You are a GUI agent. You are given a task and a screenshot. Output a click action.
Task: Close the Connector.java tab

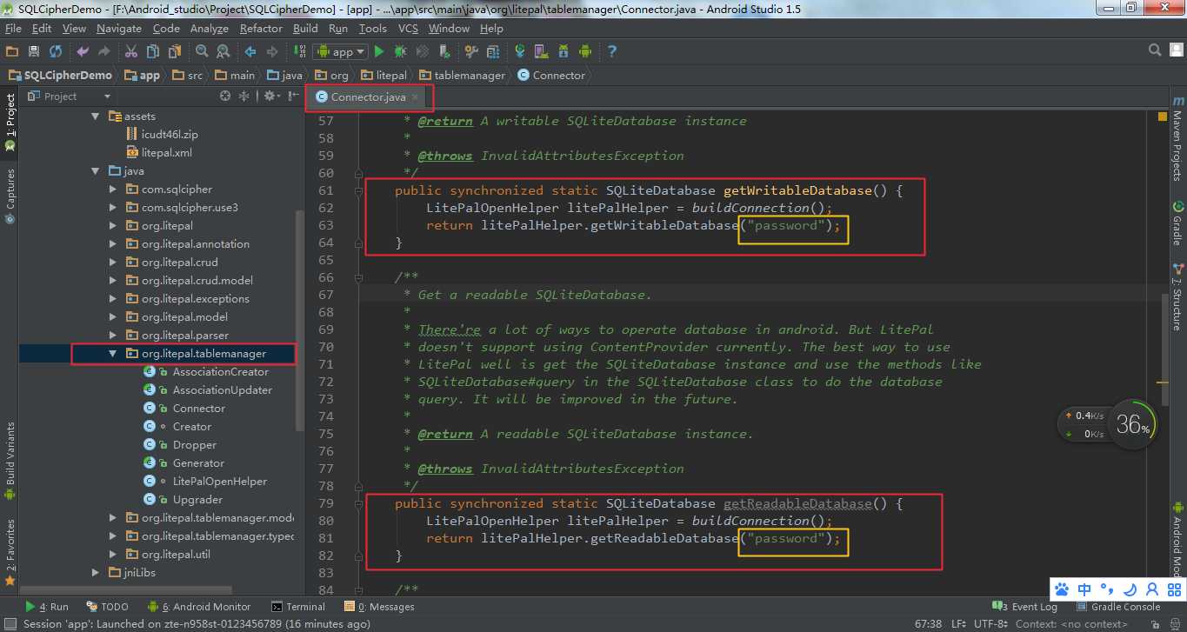tap(416, 96)
